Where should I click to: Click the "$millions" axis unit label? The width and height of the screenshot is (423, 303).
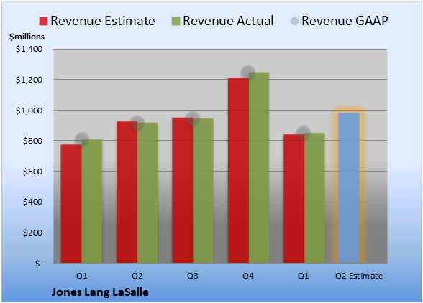[x=27, y=37]
